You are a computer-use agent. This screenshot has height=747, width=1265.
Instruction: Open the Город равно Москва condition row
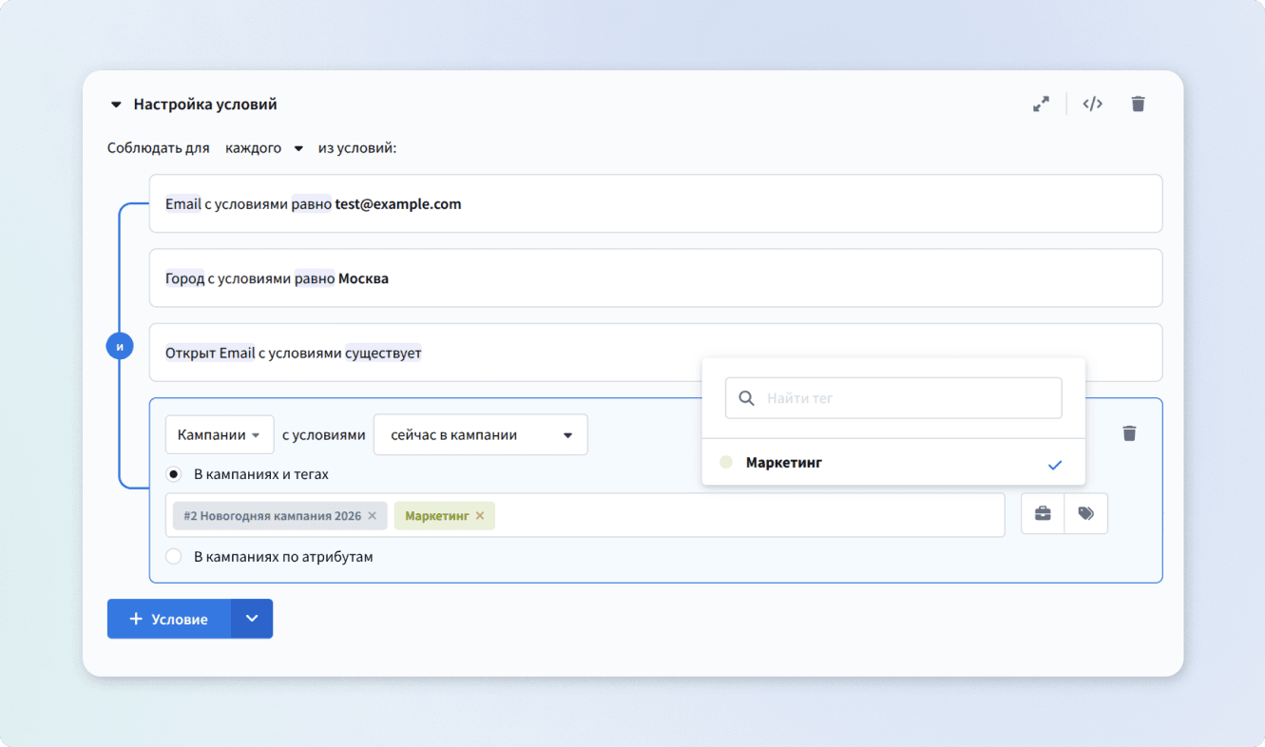tap(656, 278)
